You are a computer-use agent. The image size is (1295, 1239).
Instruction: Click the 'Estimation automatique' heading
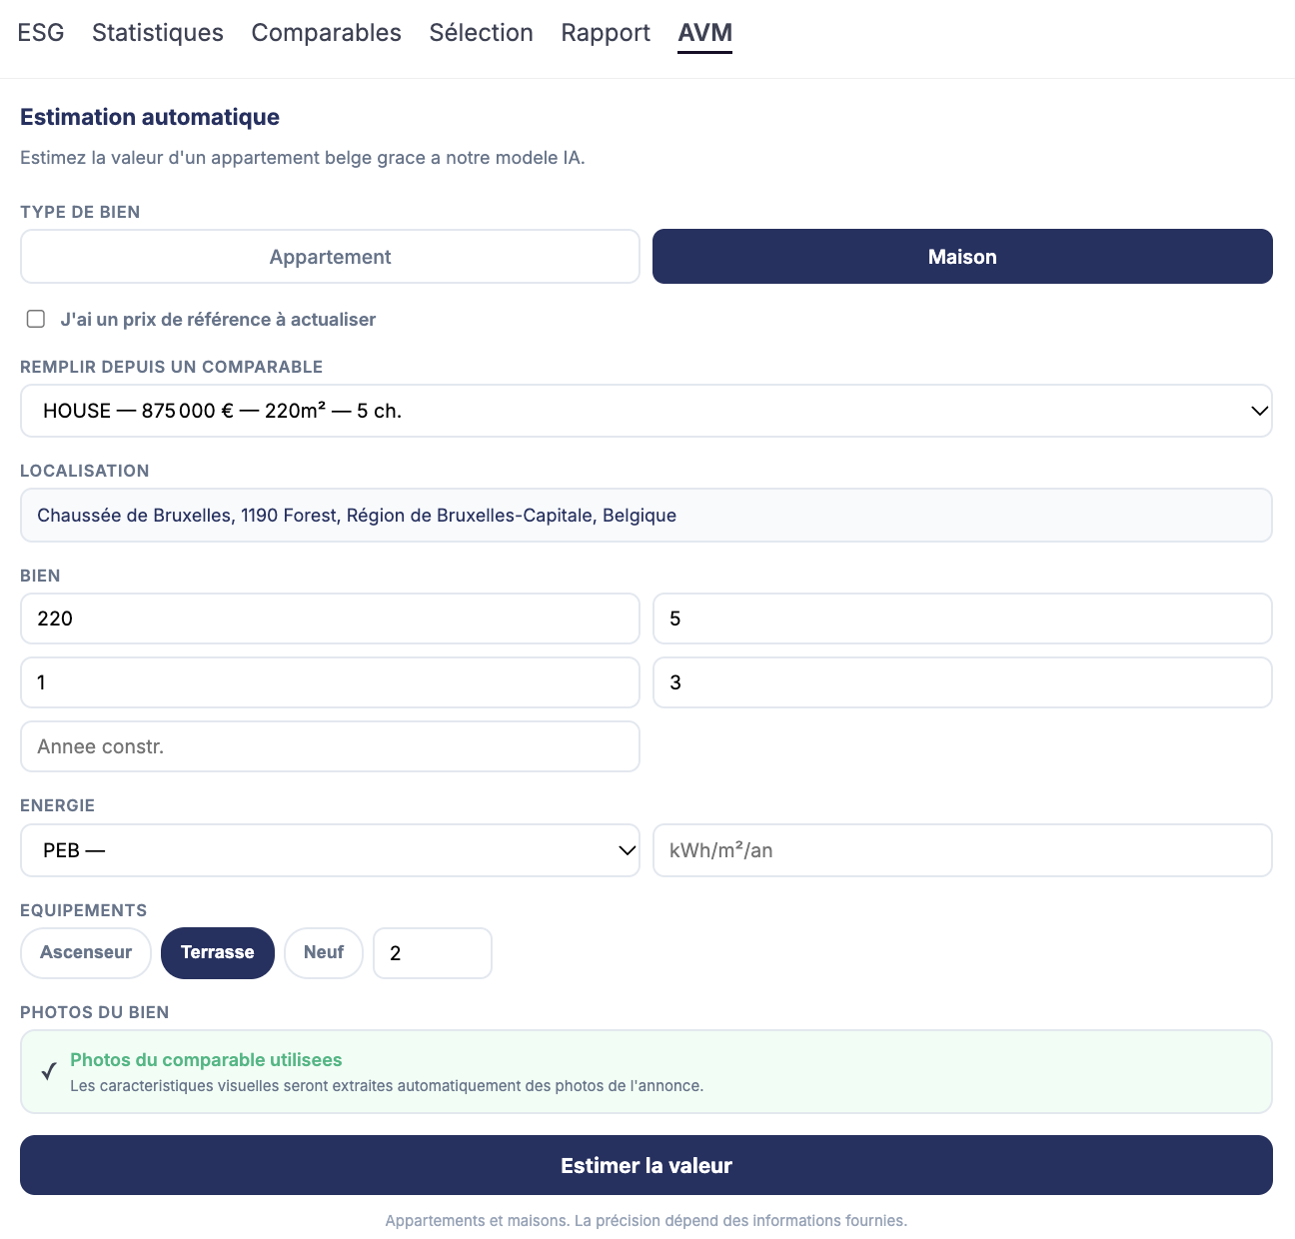[150, 117]
